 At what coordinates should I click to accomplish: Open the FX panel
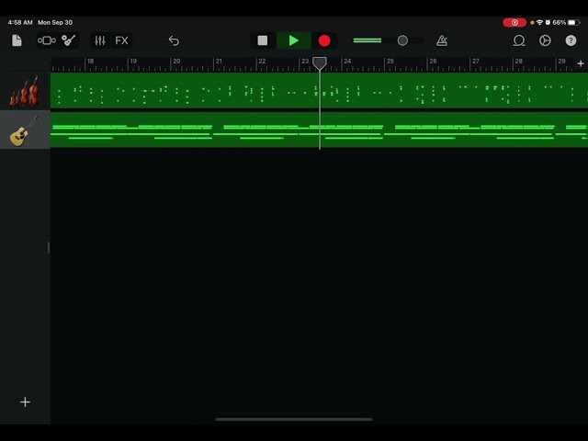[121, 40]
